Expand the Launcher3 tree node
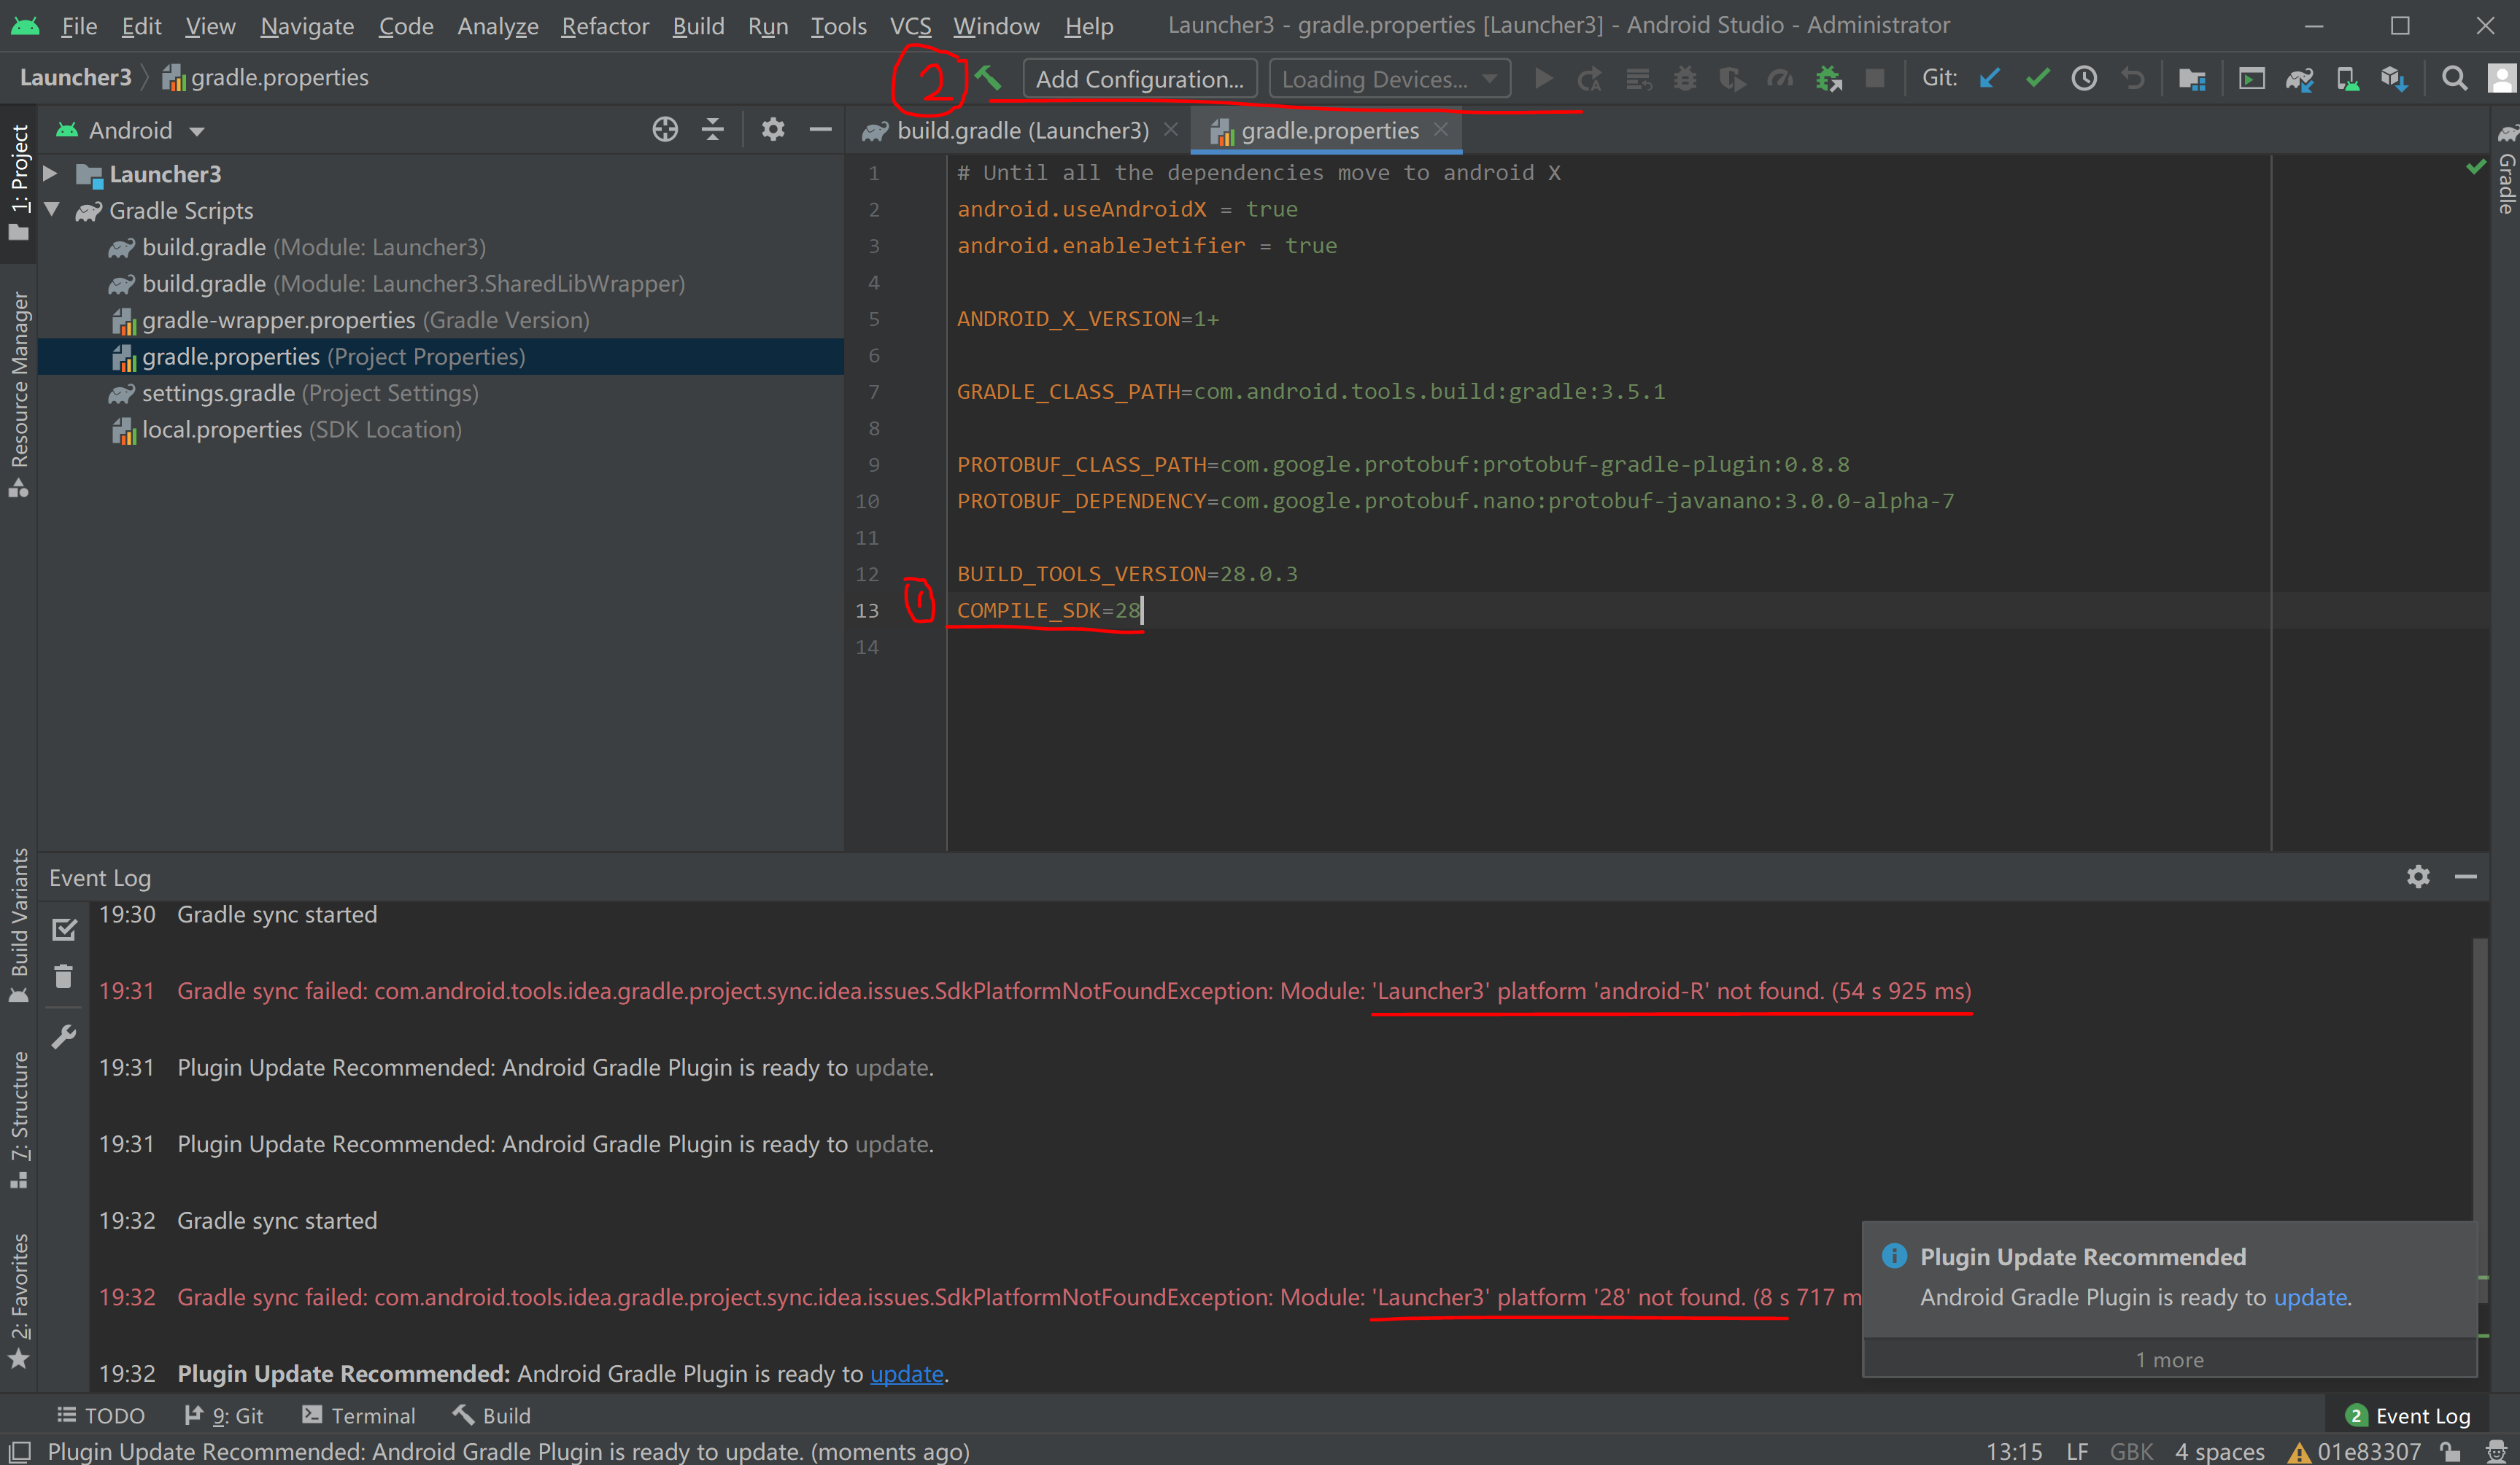This screenshot has height=1465, width=2520. click(x=50, y=174)
